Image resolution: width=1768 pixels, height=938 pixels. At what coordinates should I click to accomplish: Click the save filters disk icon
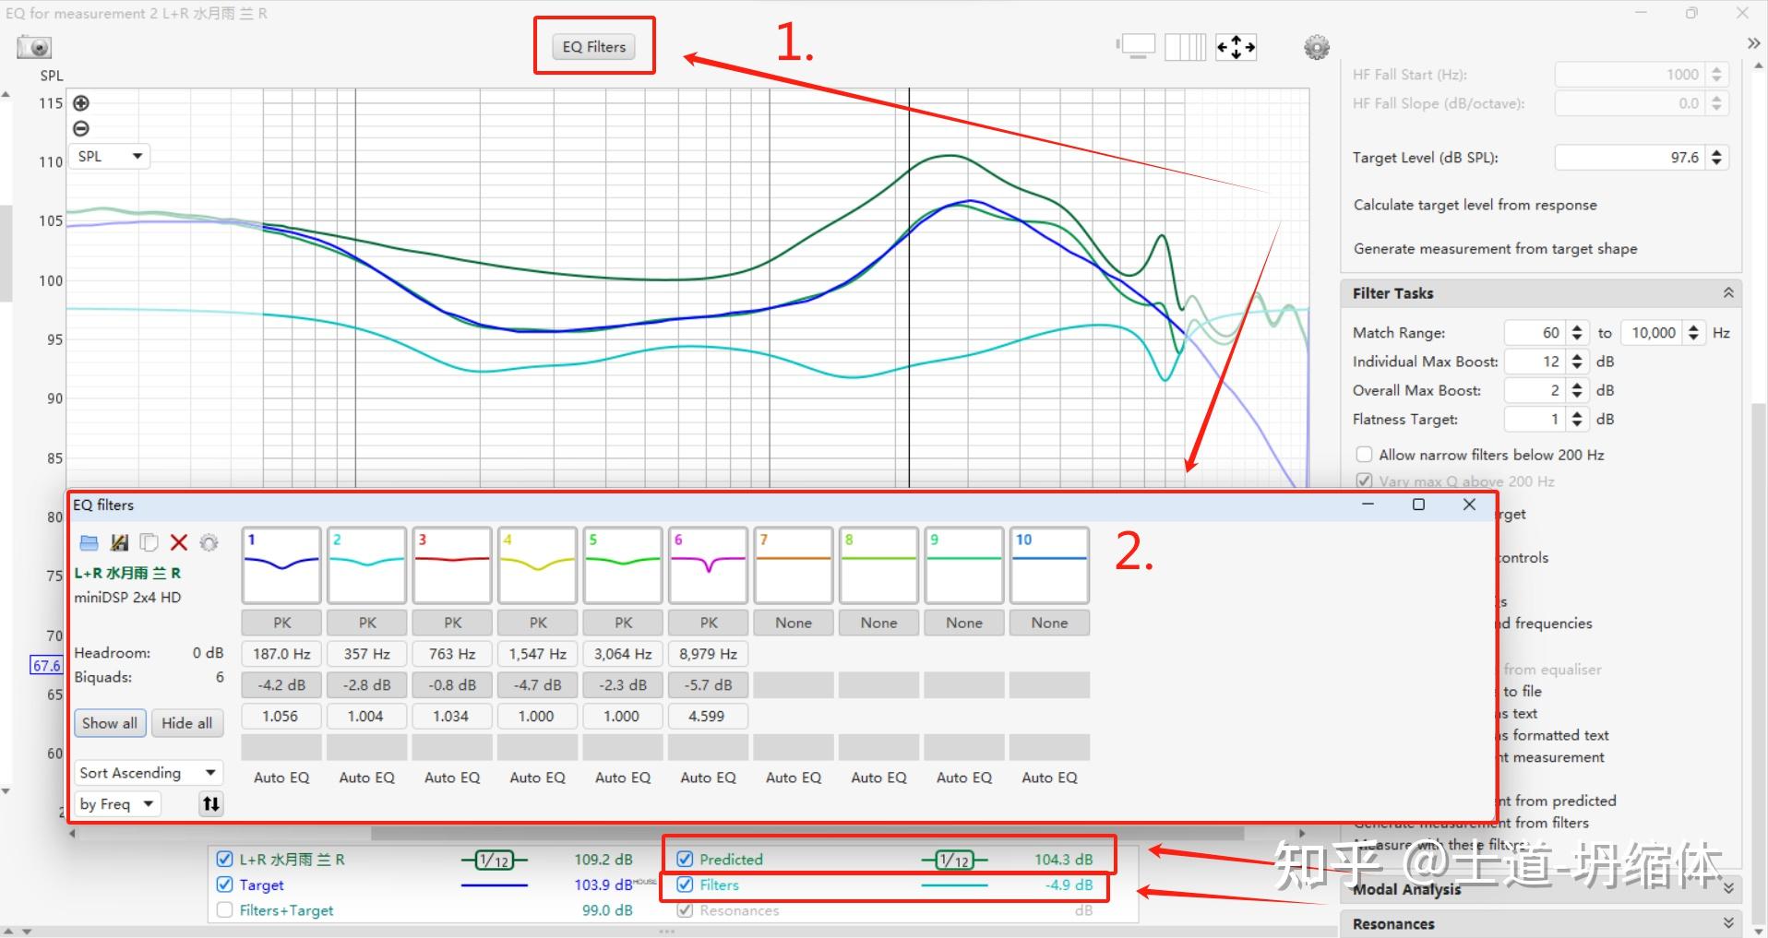coord(119,542)
